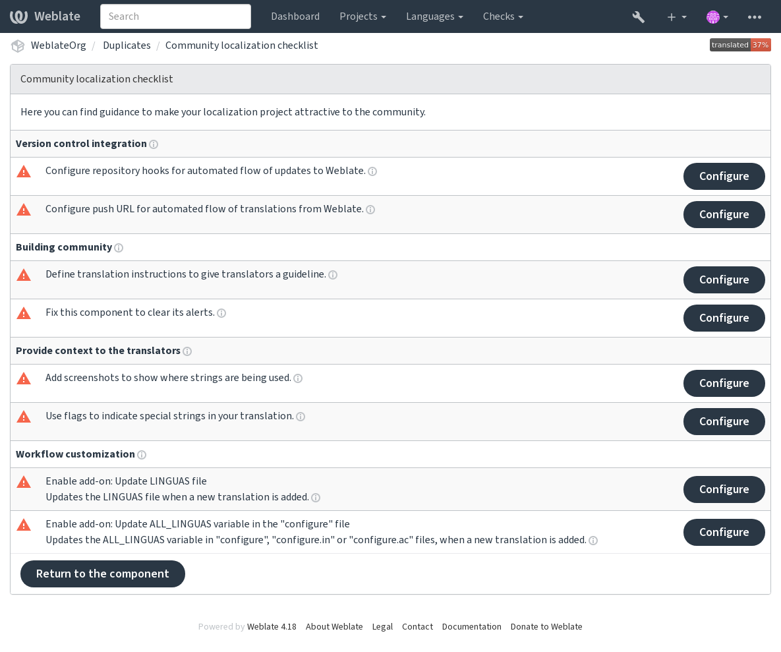
Task: Focus the Search field
Action: (175, 16)
